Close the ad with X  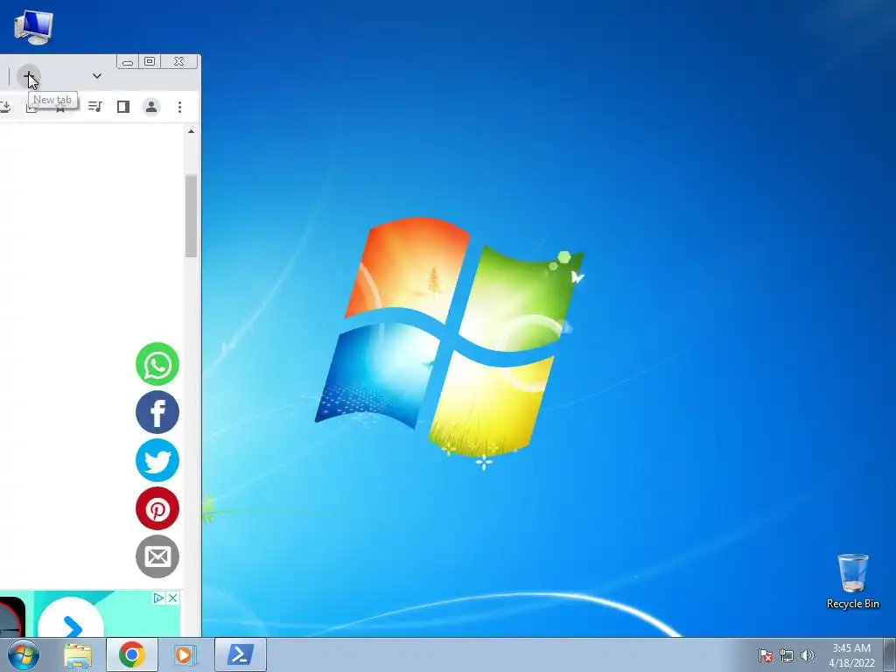click(172, 598)
